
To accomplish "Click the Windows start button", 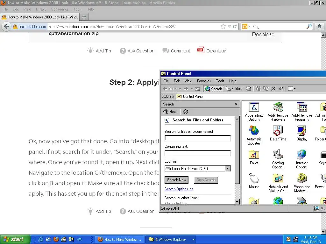I will click(15, 239).
